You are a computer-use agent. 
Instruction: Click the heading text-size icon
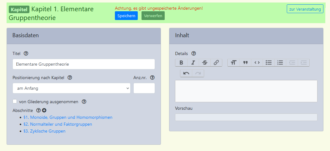(x=234, y=63)
